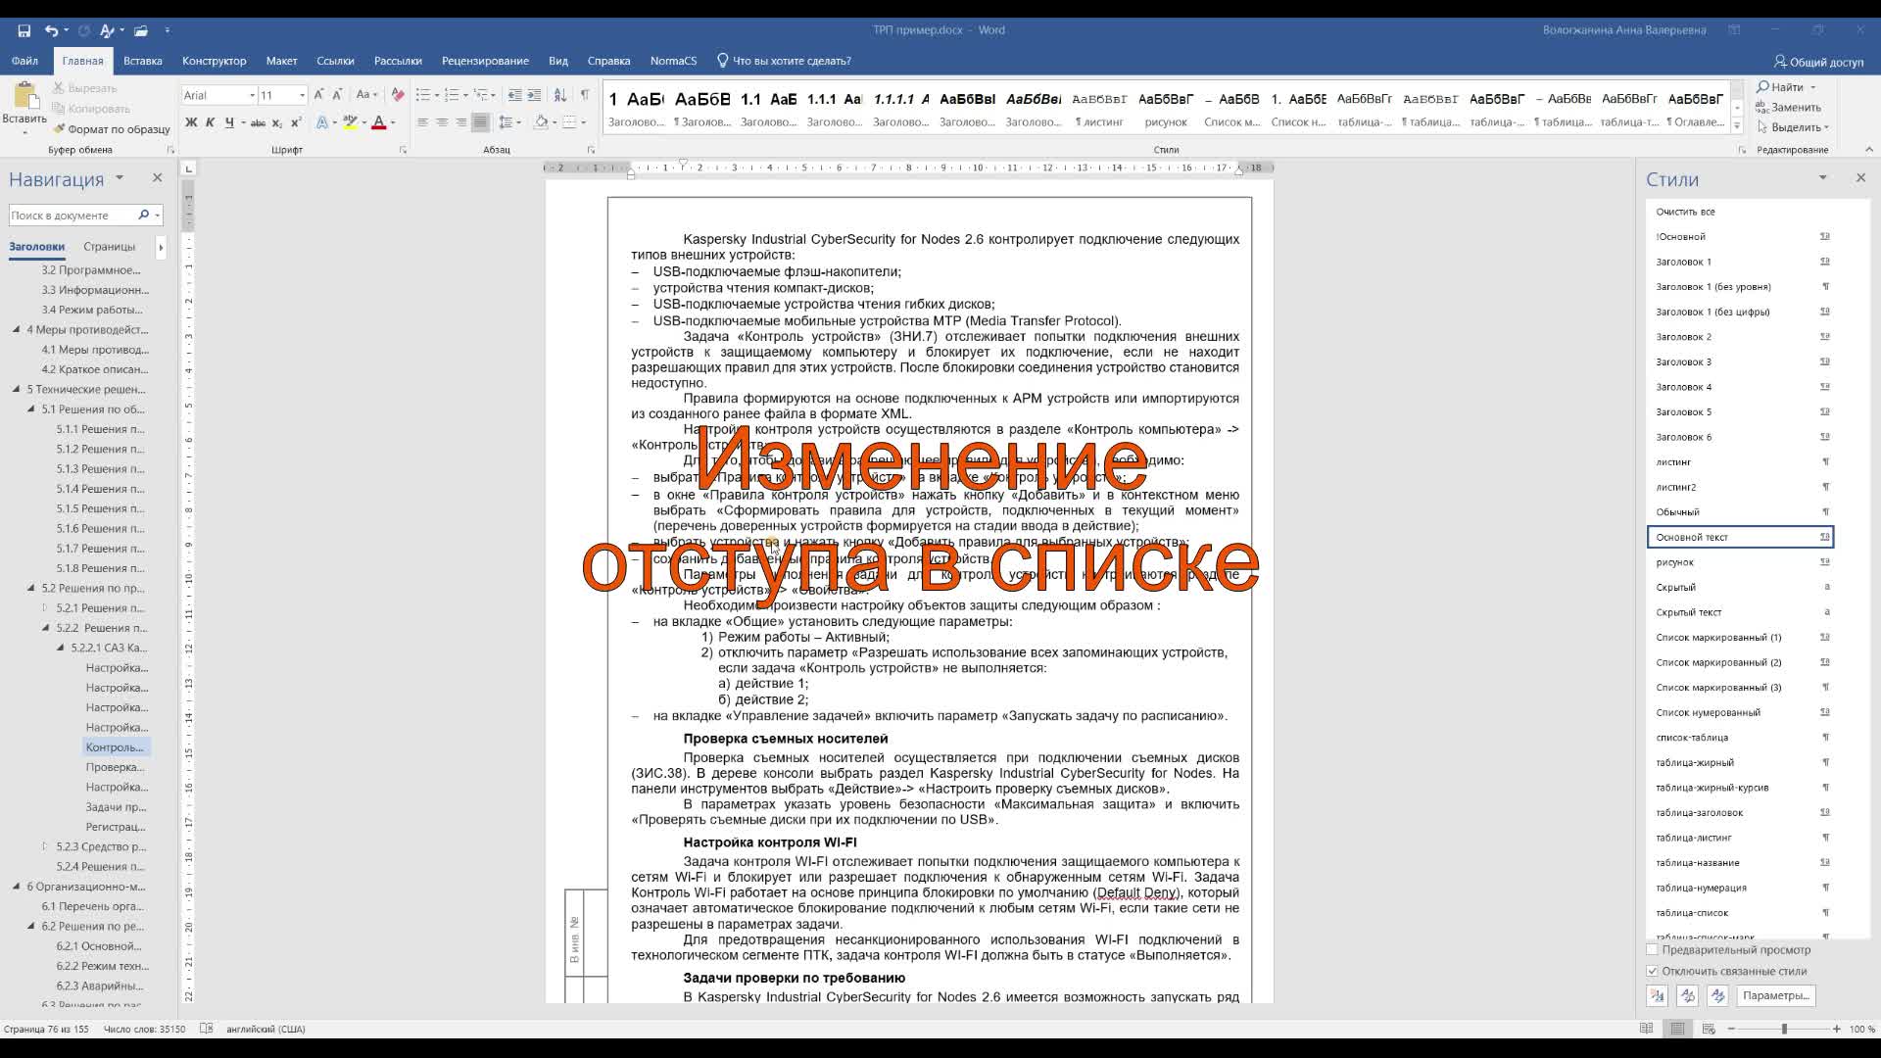Show paragraph marks (¶)
1881x1058 pixels.
pyautogui.click(x=585, y=95)
